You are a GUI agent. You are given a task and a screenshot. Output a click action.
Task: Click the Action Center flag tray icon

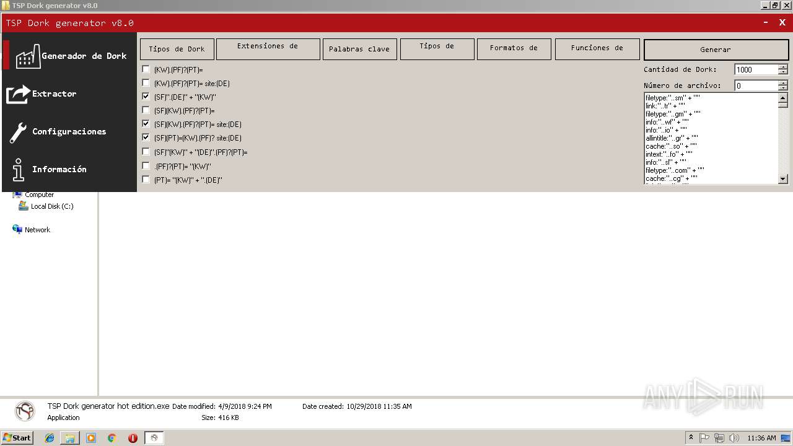click(704, 438)
